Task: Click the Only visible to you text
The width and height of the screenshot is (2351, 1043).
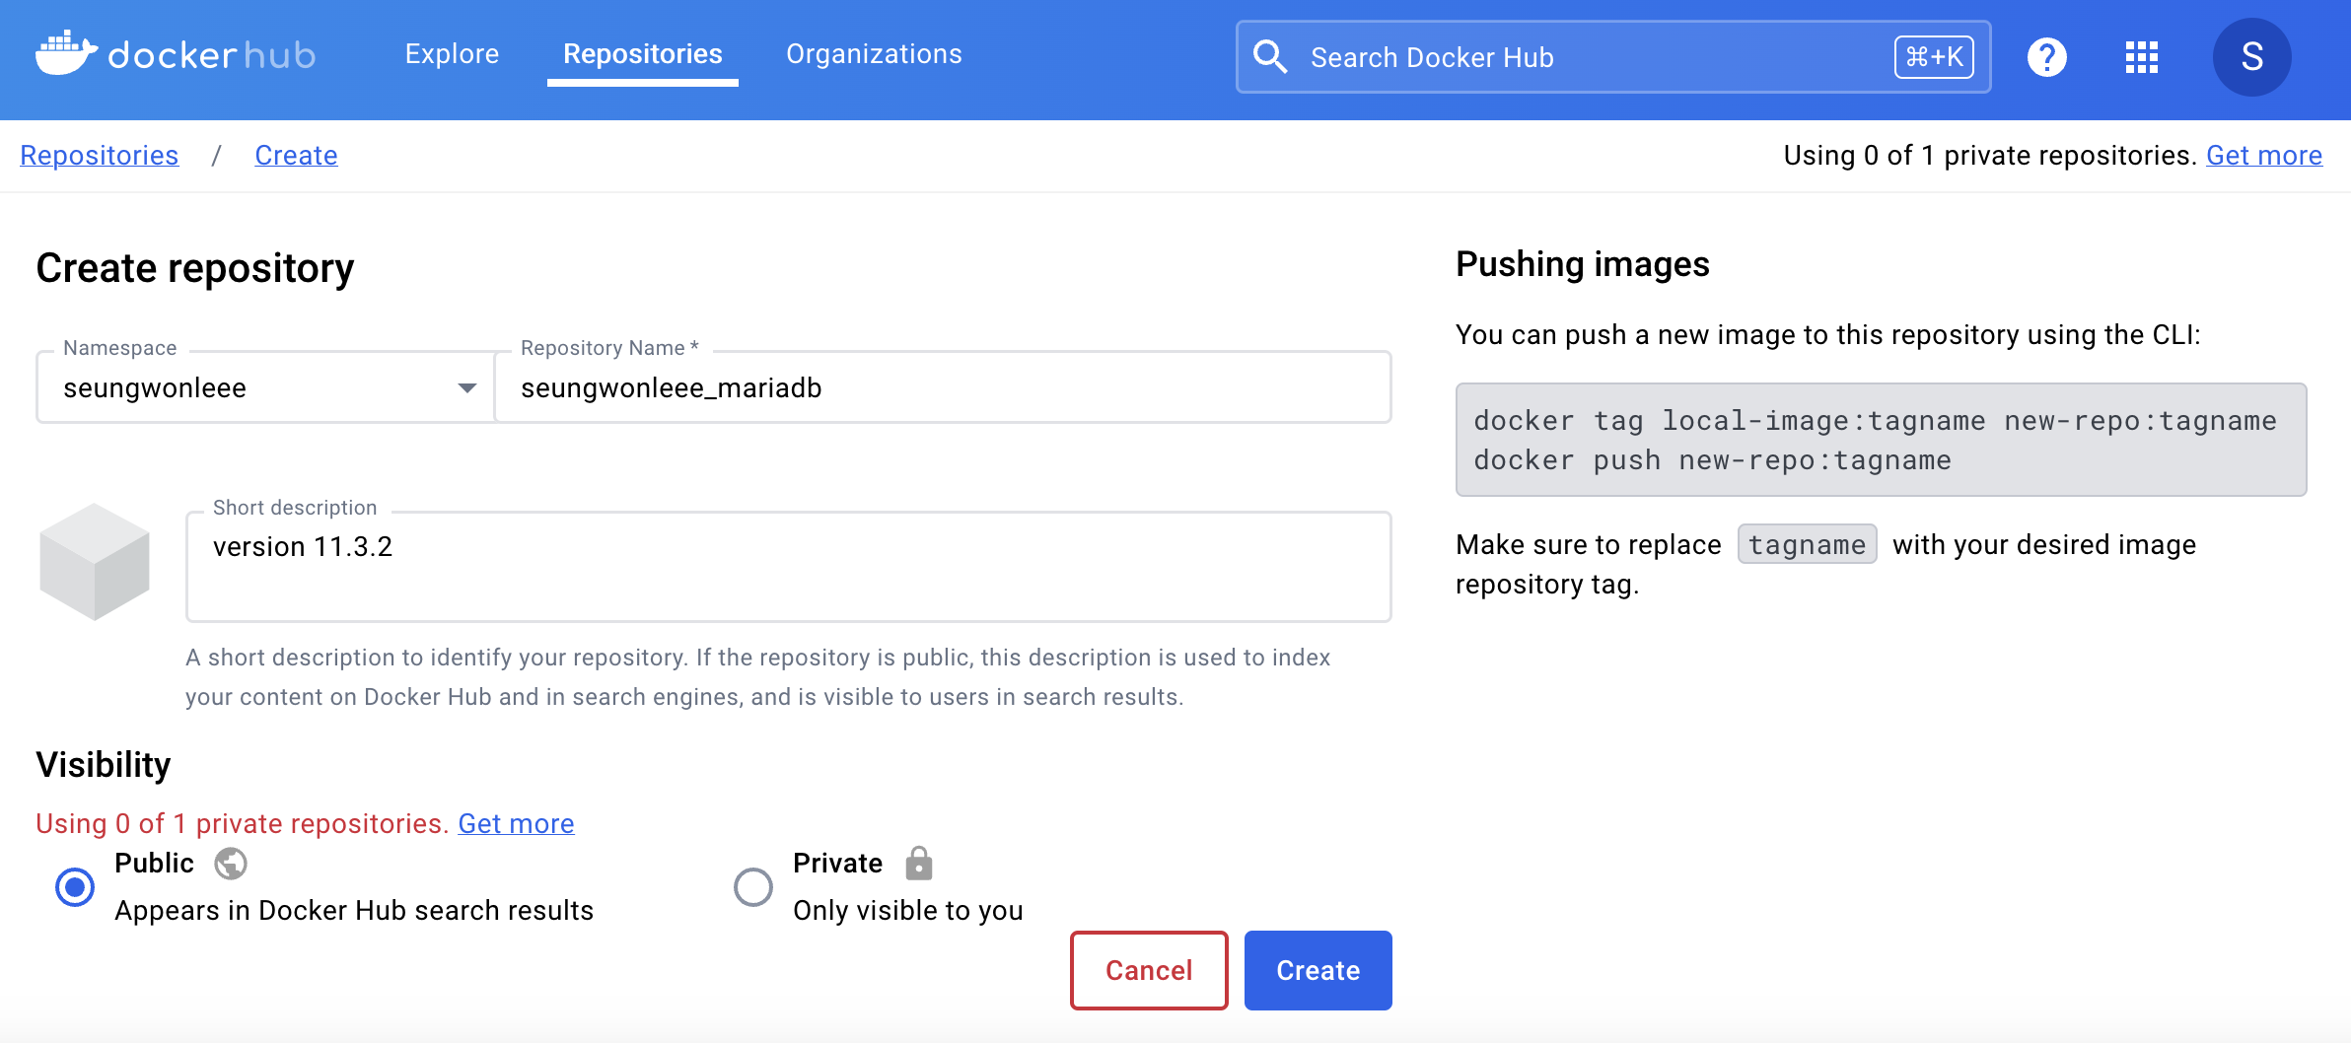Action: (908, 911)
